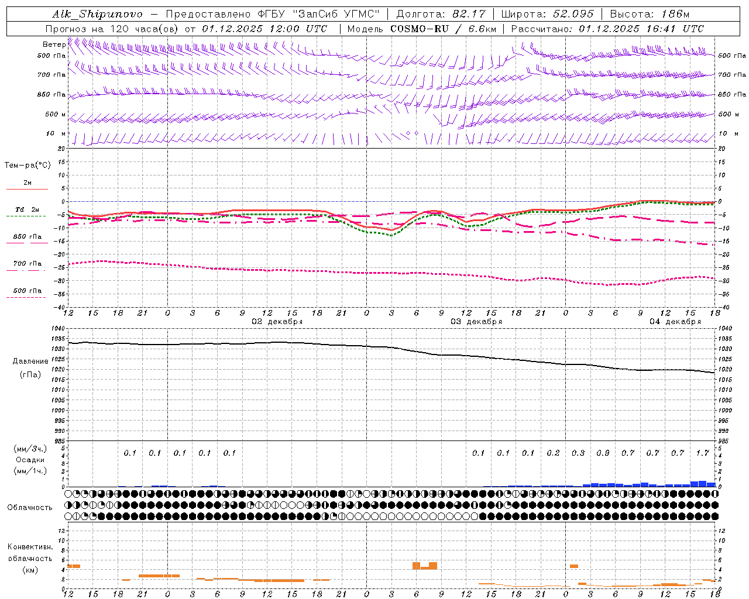Click the 02 декабря date label
Screen dimensions: 749x599
click(x=277, y=322)
